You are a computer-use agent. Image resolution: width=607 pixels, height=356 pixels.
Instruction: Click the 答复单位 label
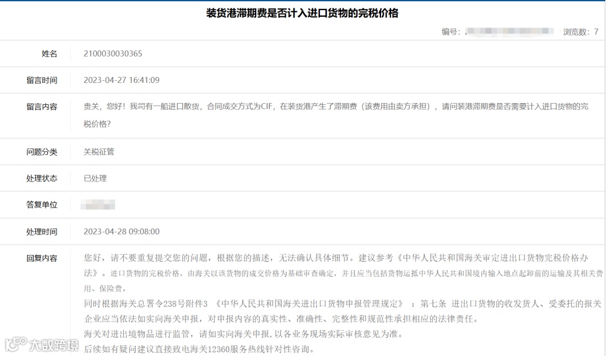point(42,205)
